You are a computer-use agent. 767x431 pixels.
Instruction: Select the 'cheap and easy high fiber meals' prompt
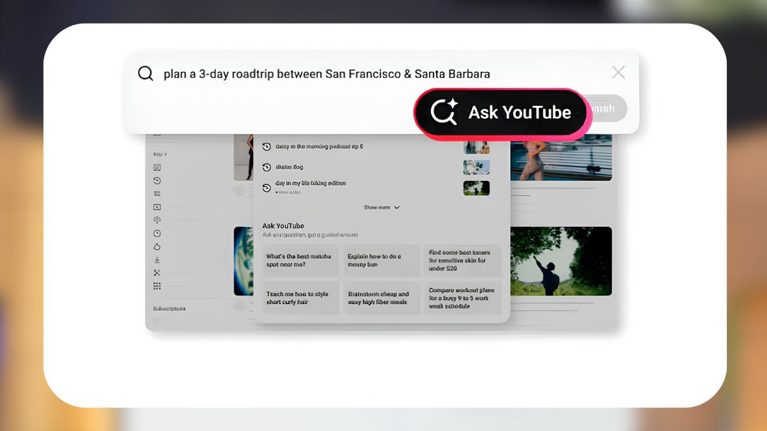[x=382, y=298]
